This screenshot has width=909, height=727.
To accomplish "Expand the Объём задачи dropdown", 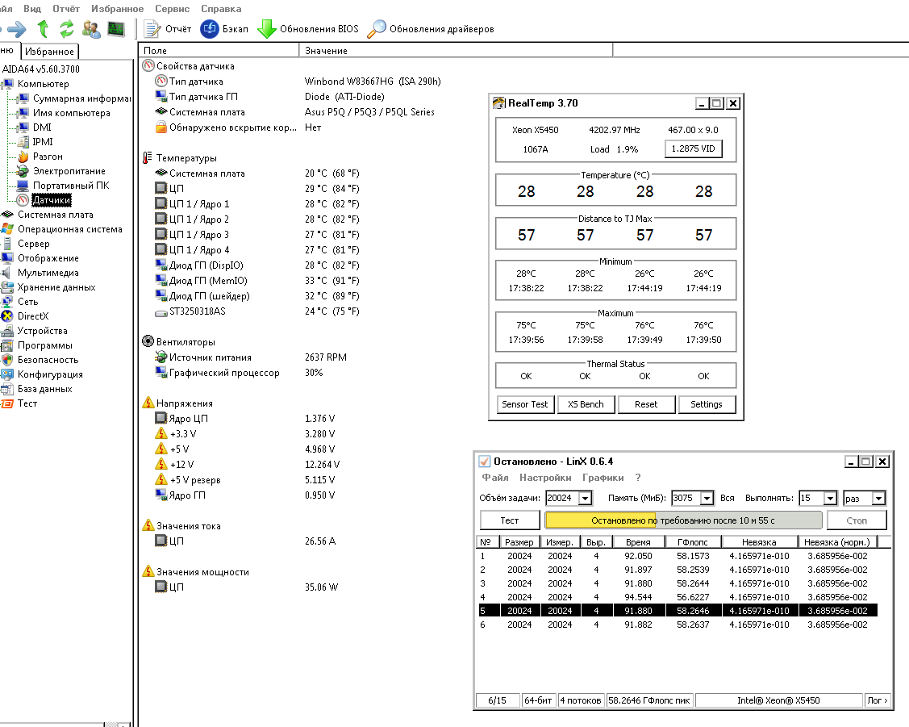I will 585,499.
